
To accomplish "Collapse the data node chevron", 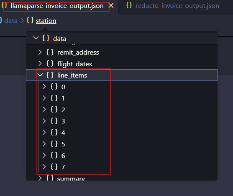I will [36, 38].
